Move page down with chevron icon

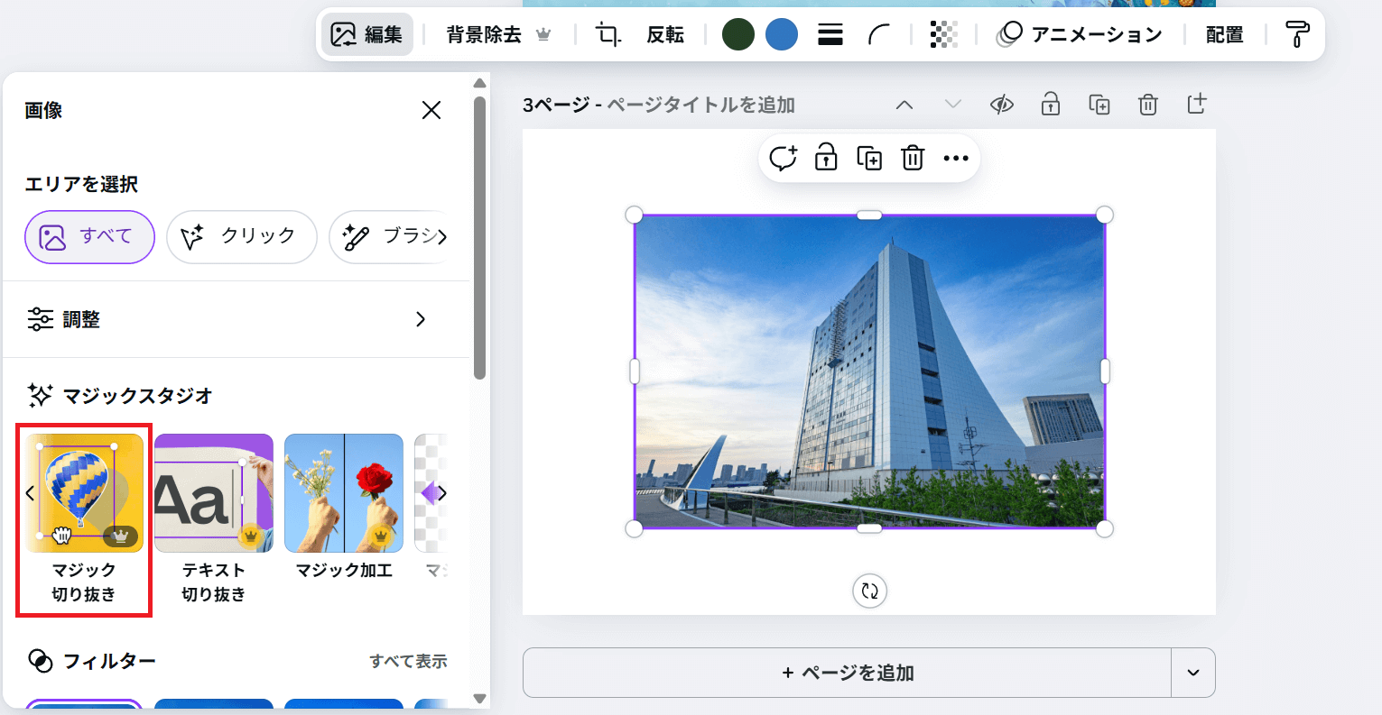tap(953, 105)
